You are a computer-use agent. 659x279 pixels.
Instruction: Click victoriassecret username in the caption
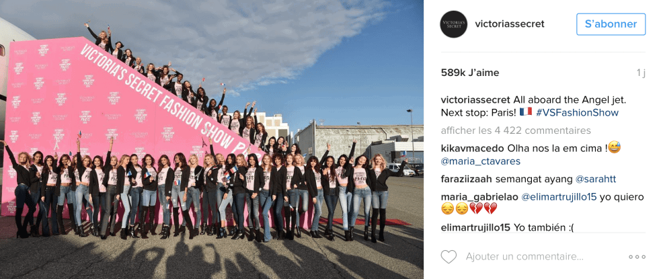point(475,100)
